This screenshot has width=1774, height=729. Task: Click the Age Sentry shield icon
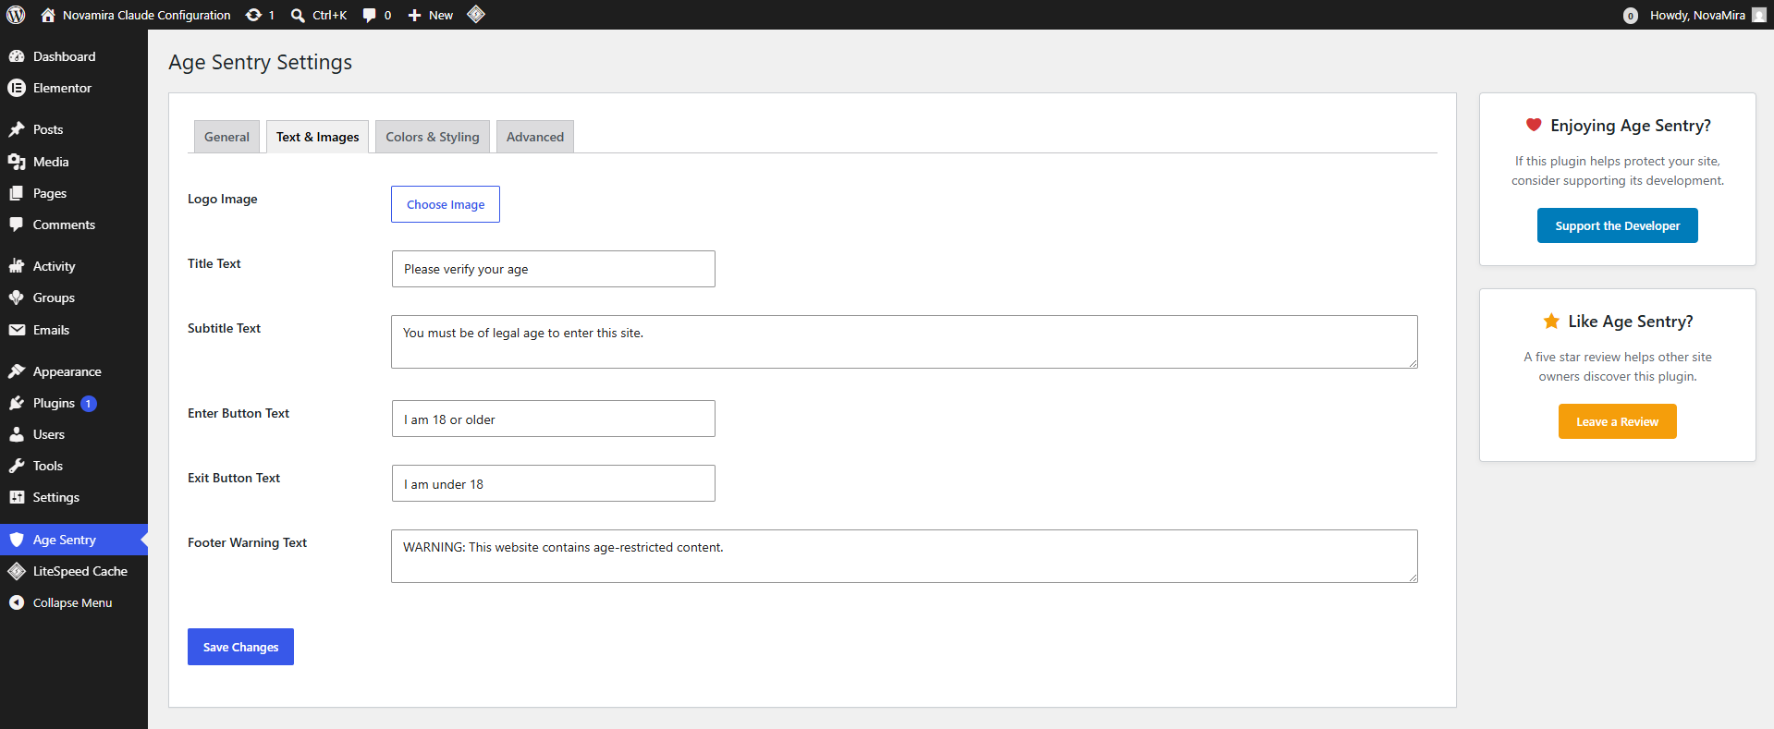pos(17,540)
